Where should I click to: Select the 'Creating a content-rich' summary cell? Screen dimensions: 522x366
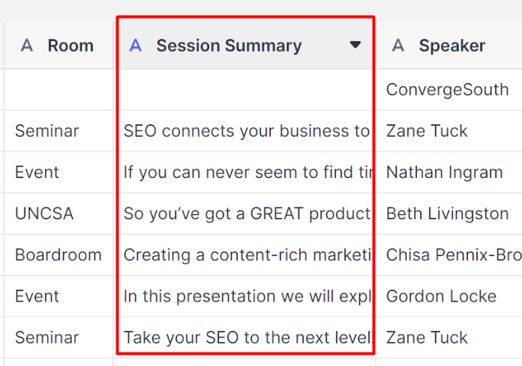(x=246, y=254)
